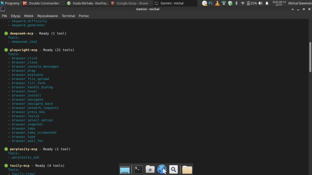Screen dimensions: 312x175
Task: Open the terminal emulator from the dock
Action: pyautogui.click(x=138, y=169)
